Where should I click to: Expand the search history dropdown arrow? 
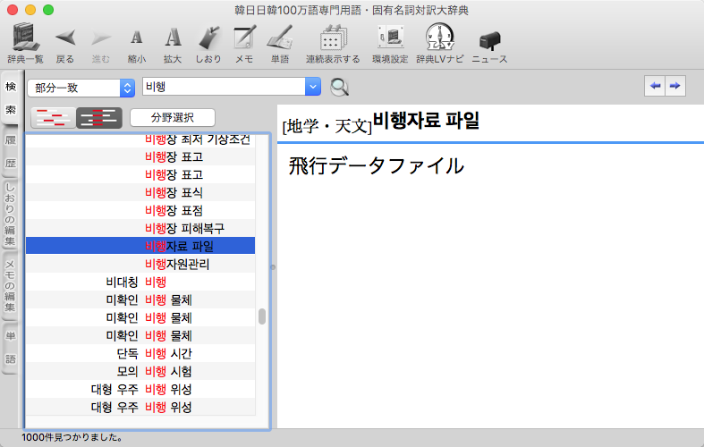(x=313, y=86)
